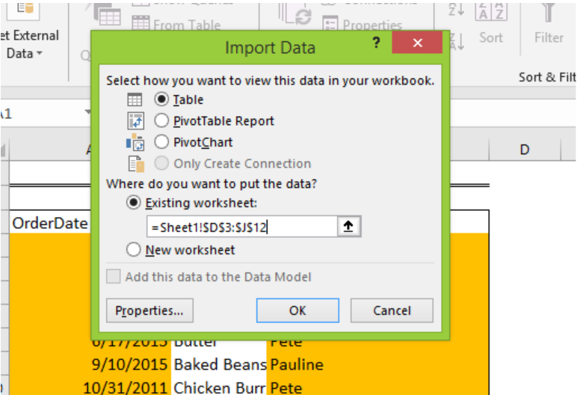Confirm import with the OK button

click(297, 310)
